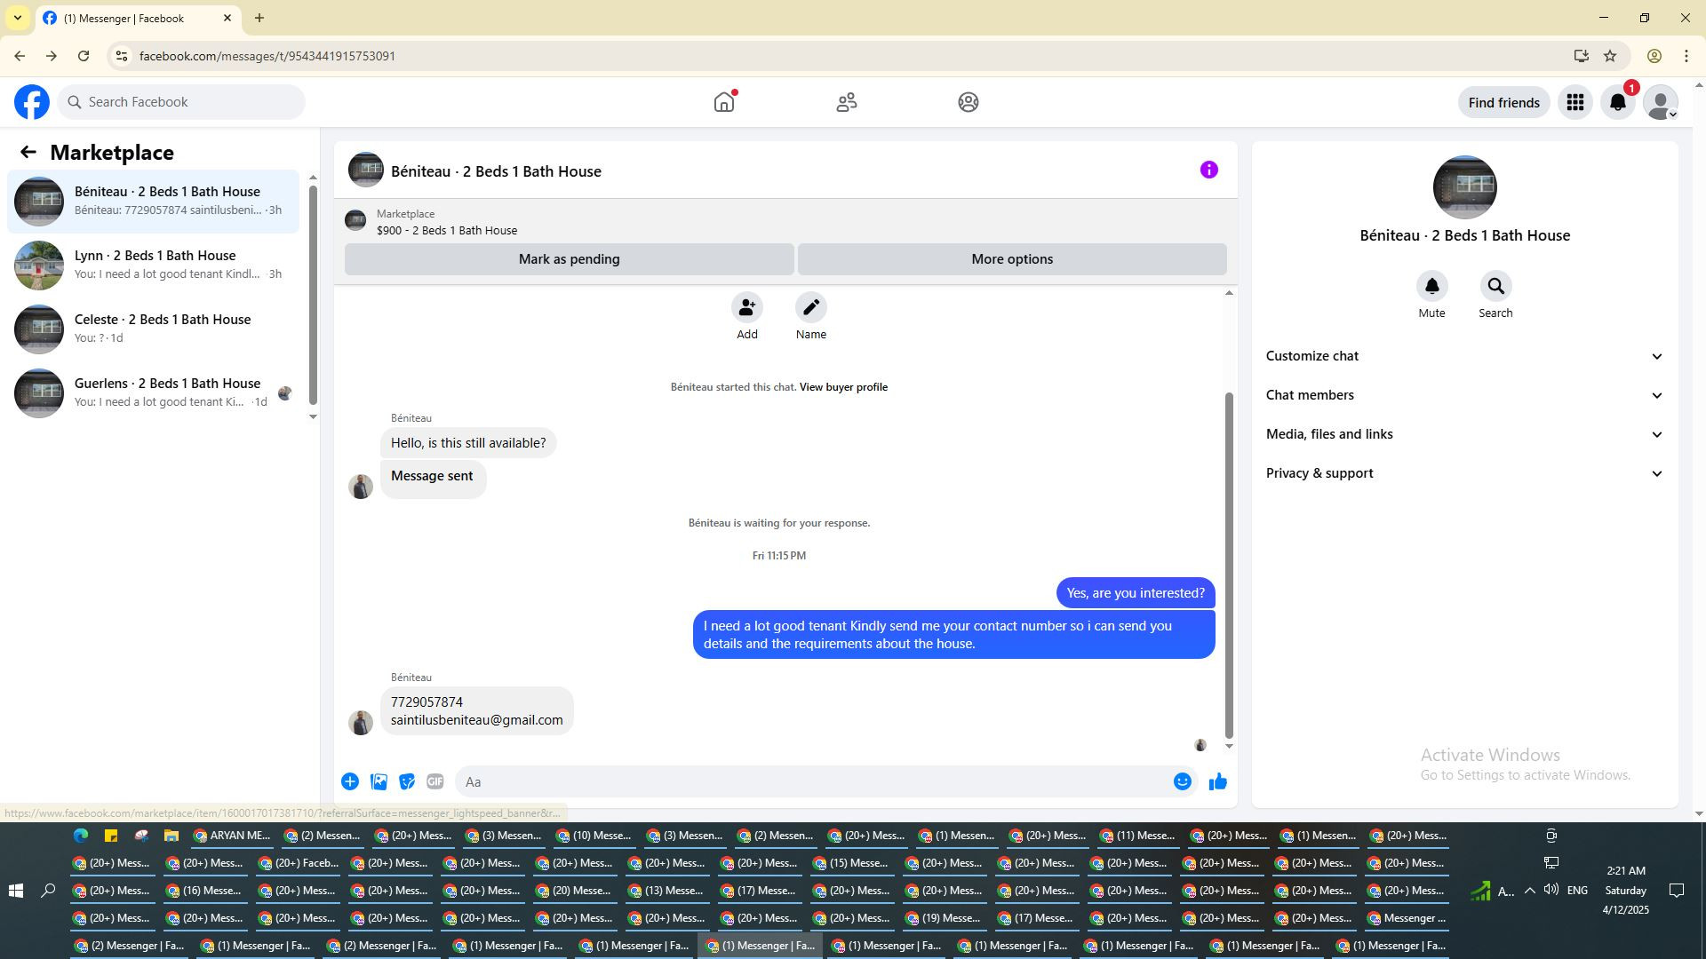This screenshot has width=1706, height=959.
Task: Open the Windows taskbar search
Action: pyautogui.click(x=49, y=891)
